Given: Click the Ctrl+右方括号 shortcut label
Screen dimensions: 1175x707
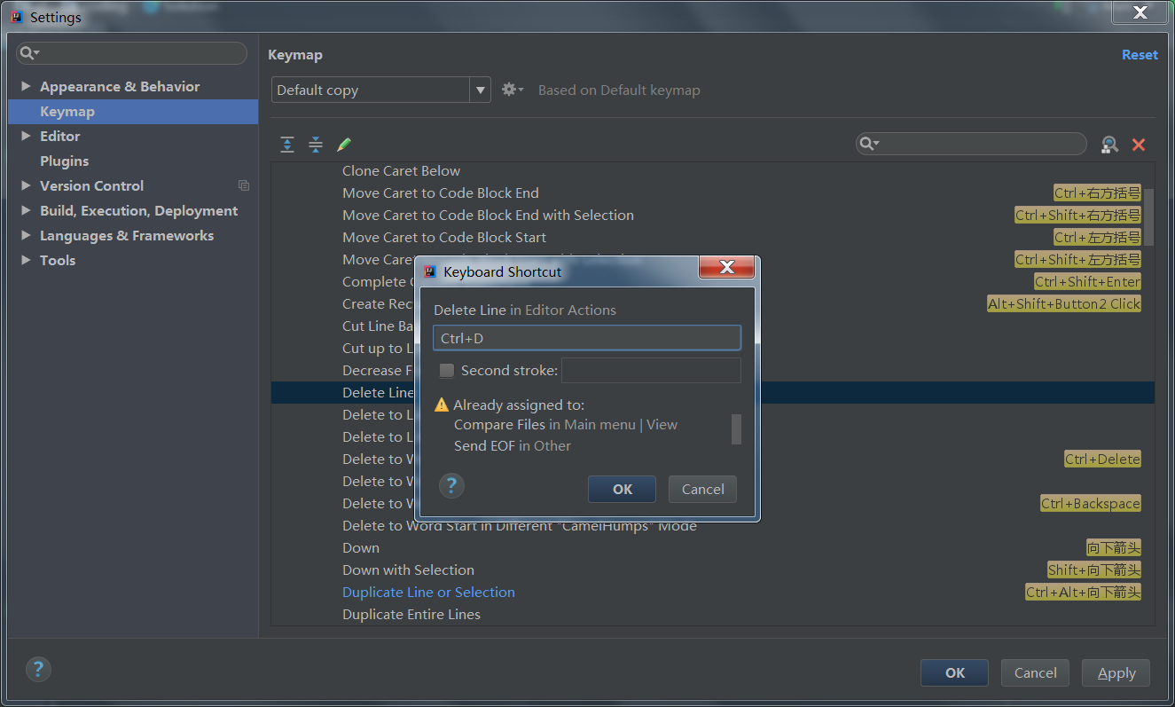Looking at the screenshot, I should click(1097, 192).
